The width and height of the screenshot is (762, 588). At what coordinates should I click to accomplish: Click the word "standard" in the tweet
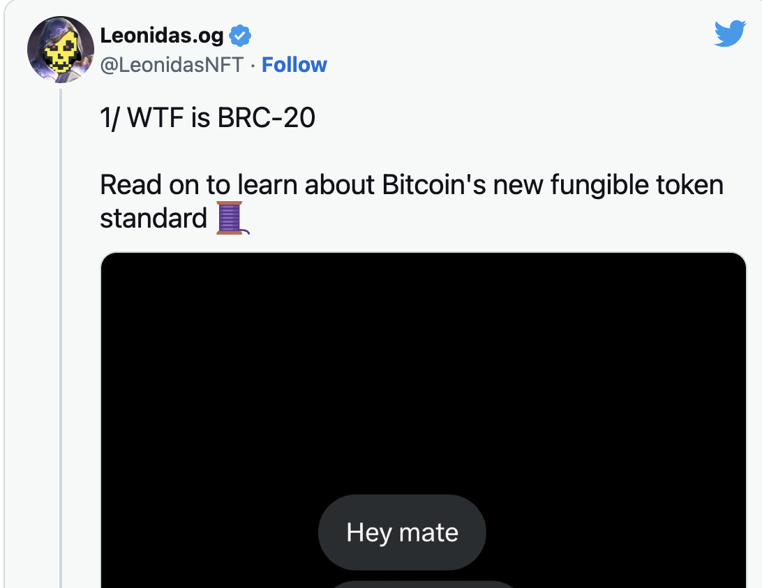[154, 219]
